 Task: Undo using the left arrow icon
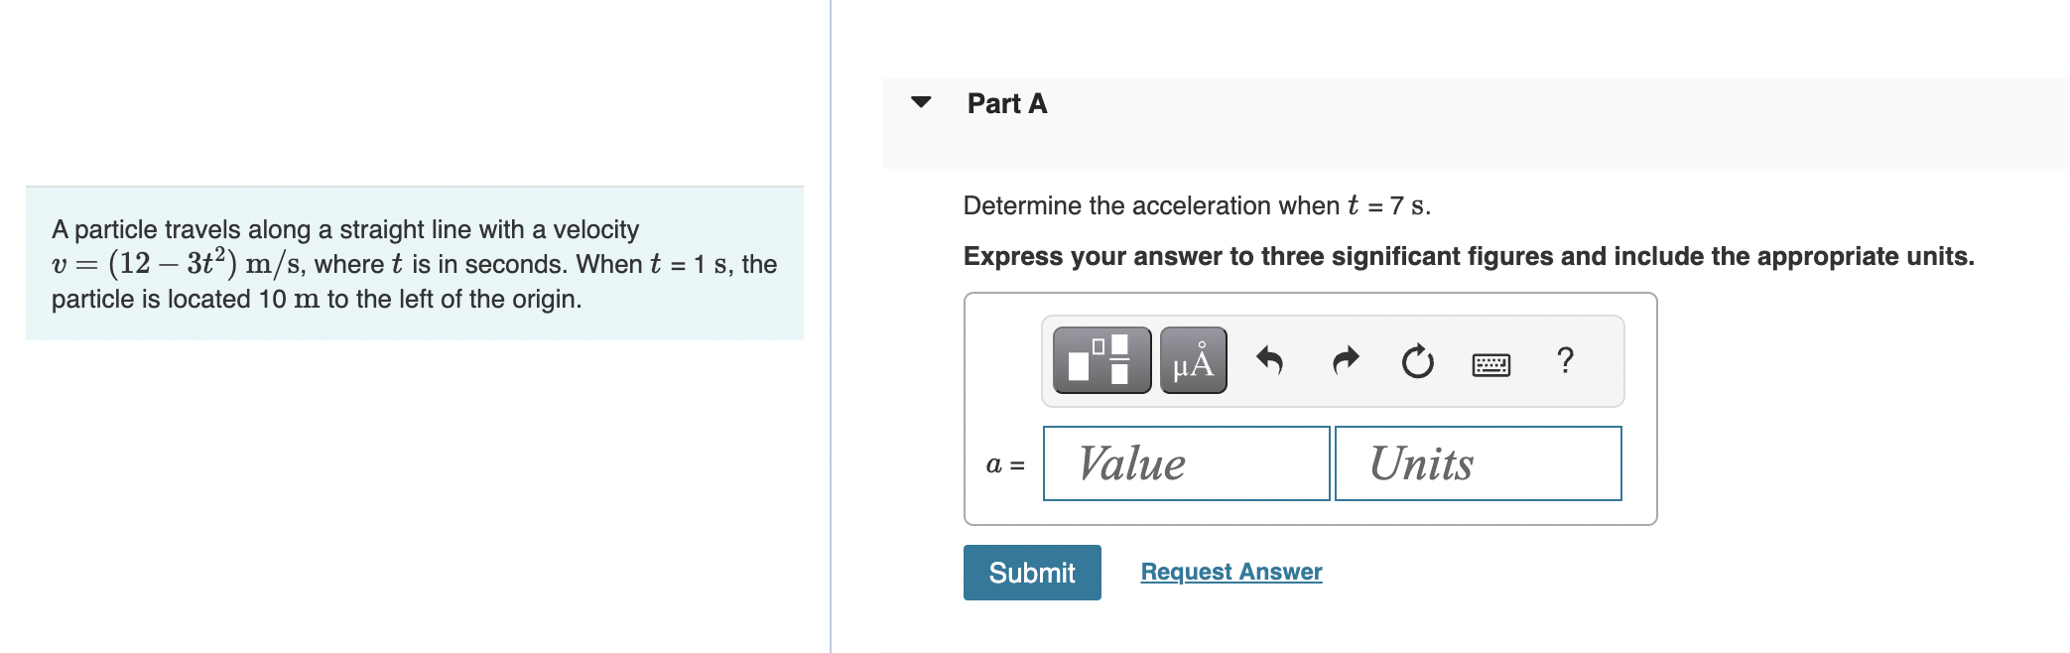pyautogui.click(x=1270, y=360)
